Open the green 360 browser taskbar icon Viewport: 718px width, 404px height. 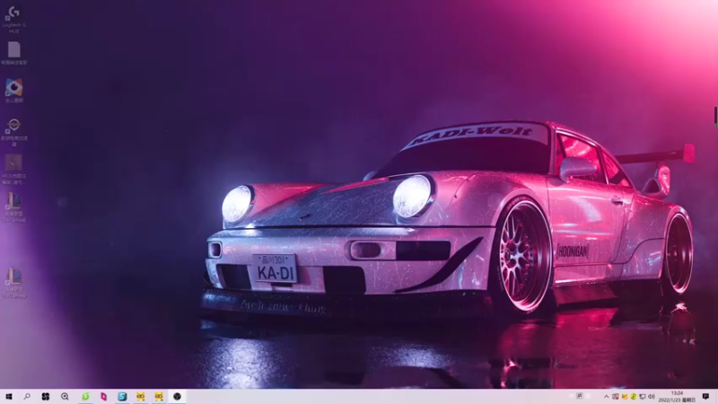point(85,396)
